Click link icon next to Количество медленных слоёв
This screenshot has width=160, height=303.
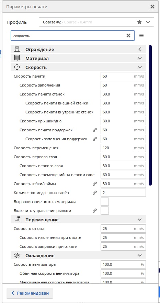[x=95, y=193]
